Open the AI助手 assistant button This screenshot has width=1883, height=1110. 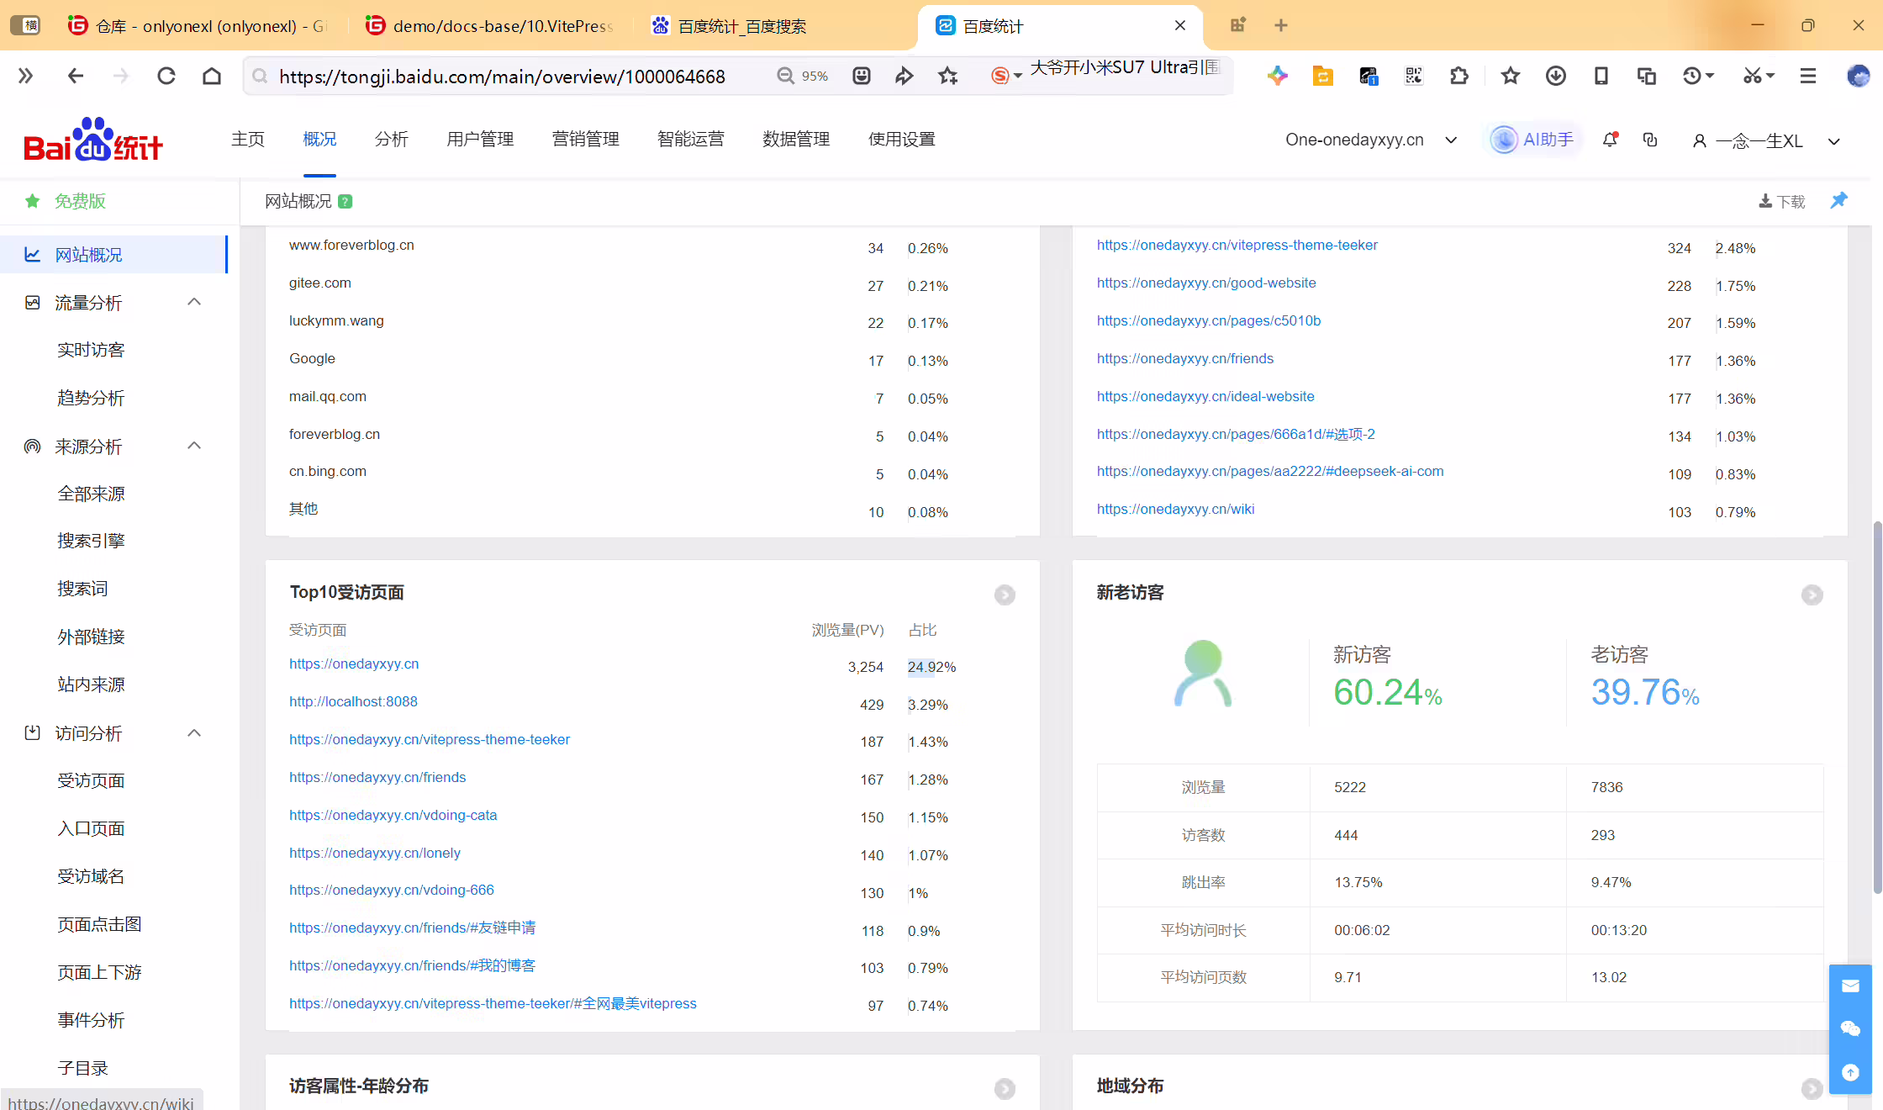[x=1533, y=140]
